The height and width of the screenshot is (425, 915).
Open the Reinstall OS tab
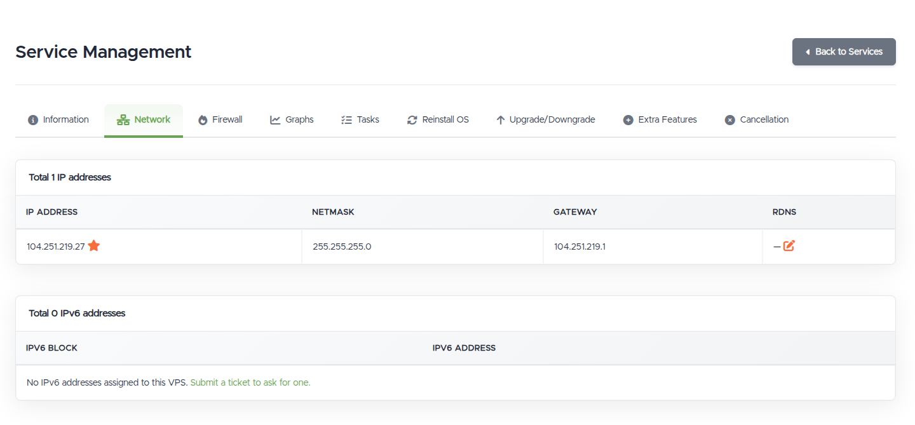tap(438, 119)
